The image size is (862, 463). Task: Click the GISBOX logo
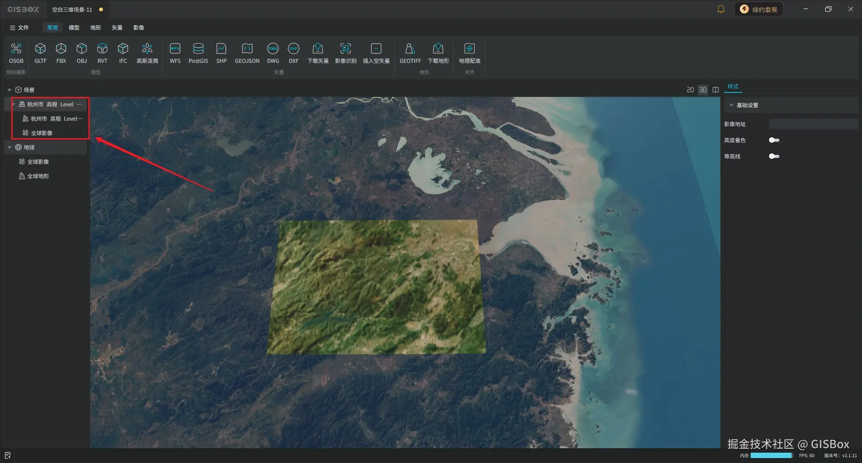click(23, 9)
